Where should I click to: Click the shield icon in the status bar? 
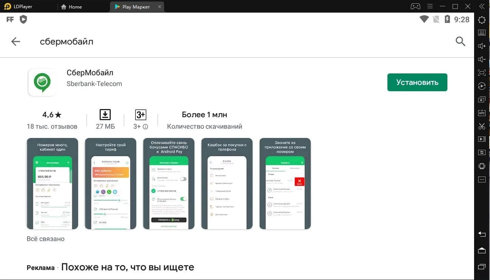point(23,19)
